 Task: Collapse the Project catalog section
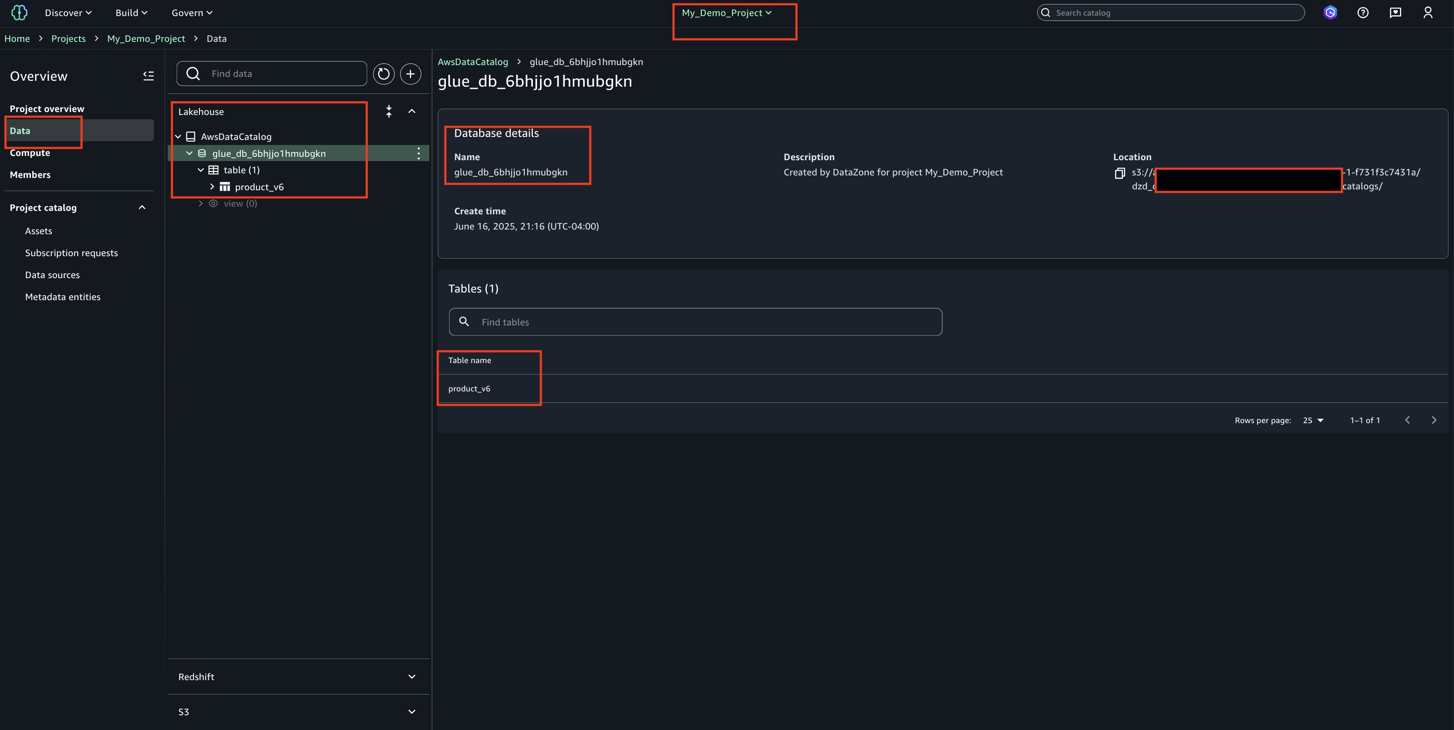(x=142, y=208)
